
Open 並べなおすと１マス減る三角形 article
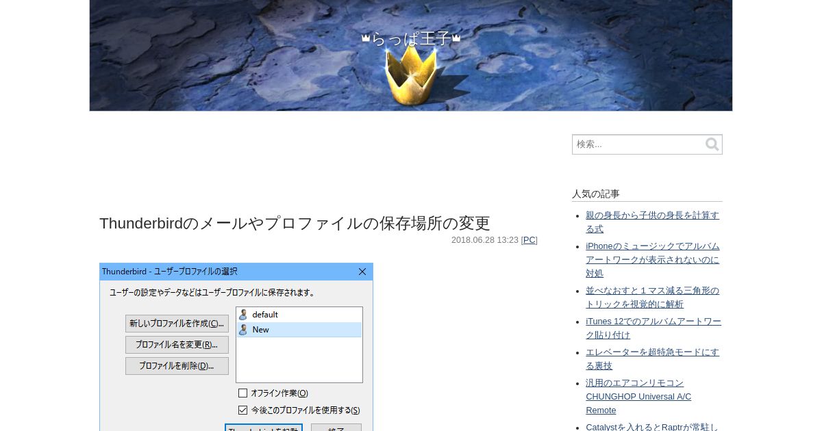click(652, 297)
